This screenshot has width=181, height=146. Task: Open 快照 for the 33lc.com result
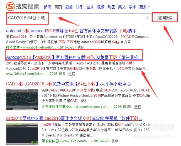click(x=115, y=141)
